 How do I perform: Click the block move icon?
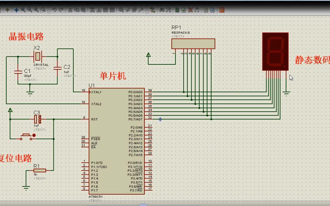point(99,10)
